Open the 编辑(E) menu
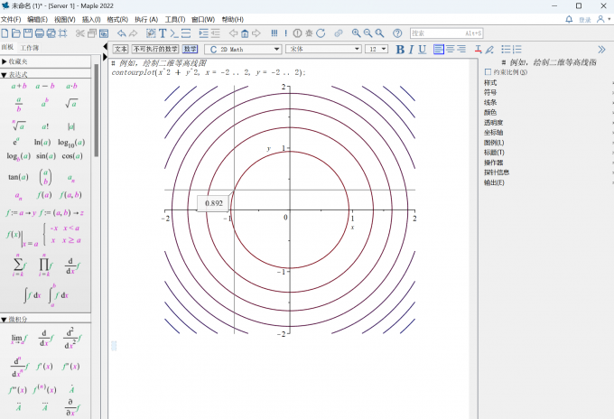 point(37,19)
